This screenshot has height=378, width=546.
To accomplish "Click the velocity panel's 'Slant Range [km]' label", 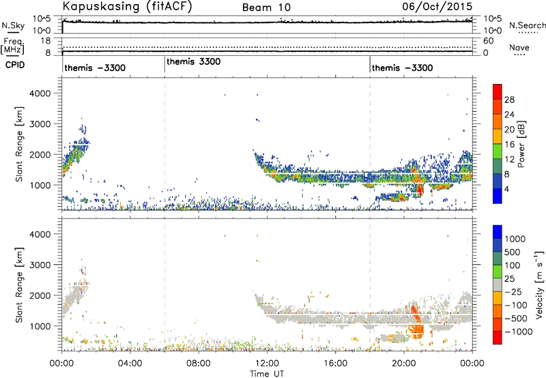I will pos(19,285).
